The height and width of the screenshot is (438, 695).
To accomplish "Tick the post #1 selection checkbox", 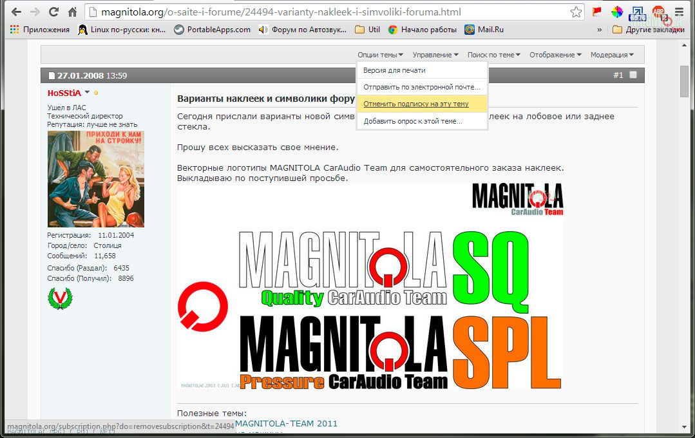I will [x=633, y=75].
